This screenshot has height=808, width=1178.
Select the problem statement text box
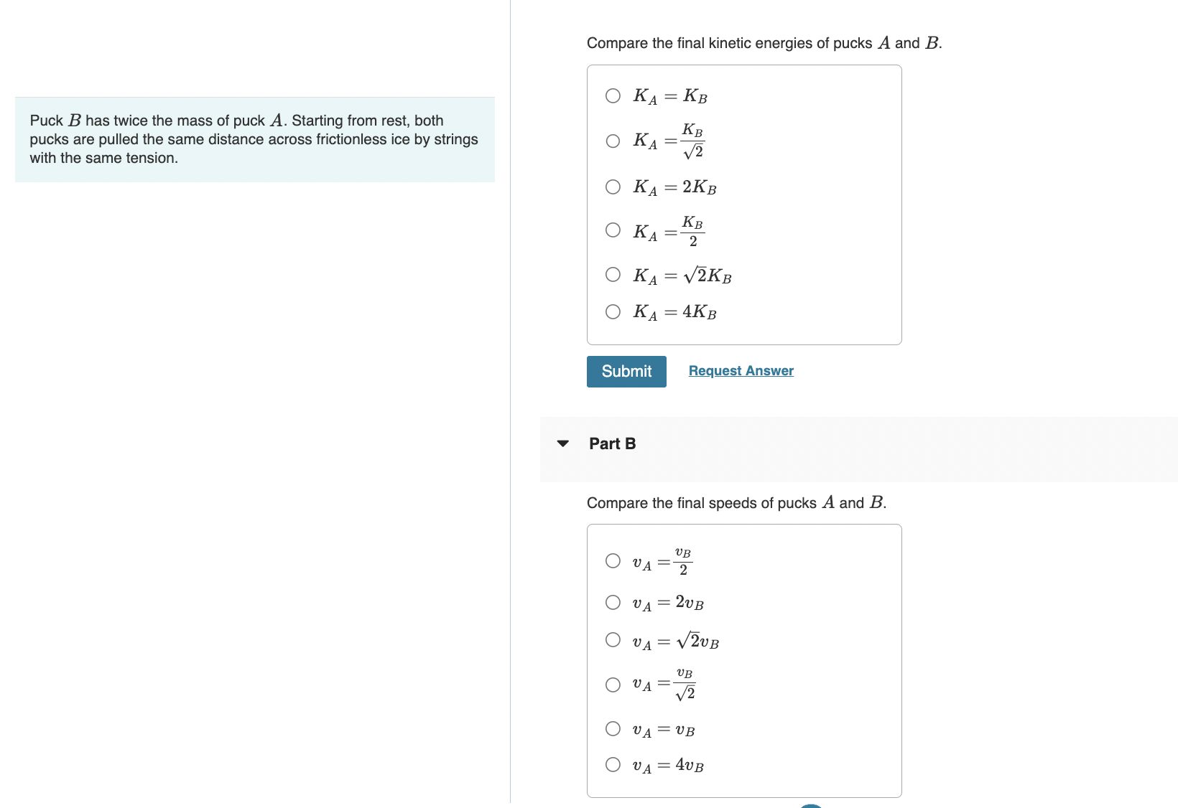coord(254,138)
